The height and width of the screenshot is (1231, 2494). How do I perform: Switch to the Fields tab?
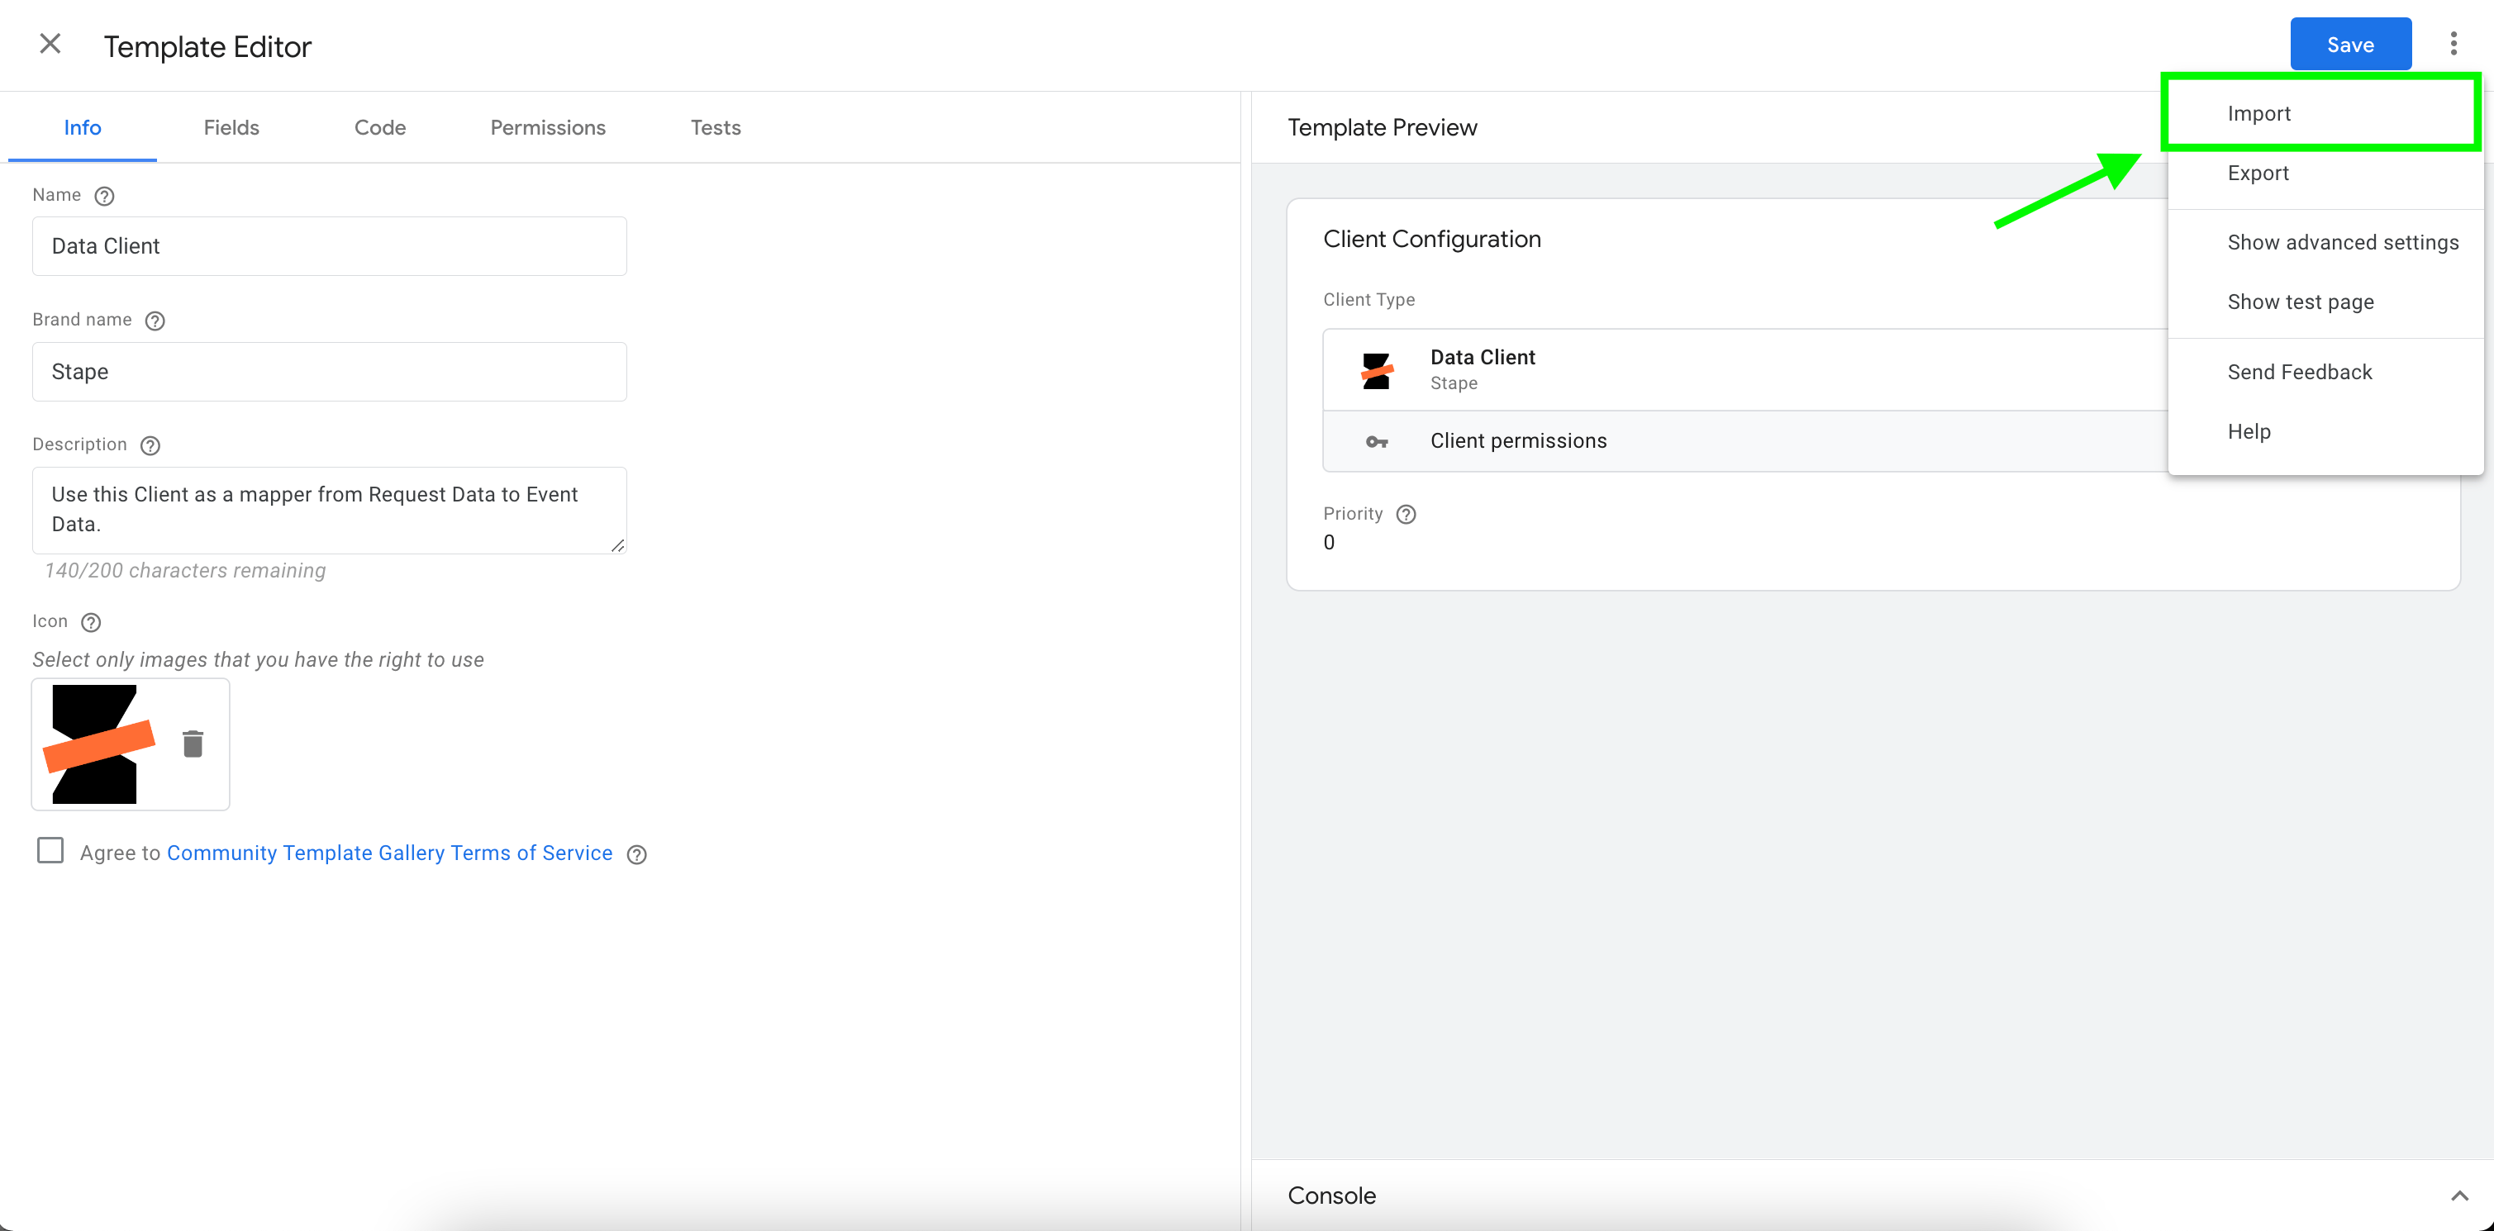click(x=231, y=128)
